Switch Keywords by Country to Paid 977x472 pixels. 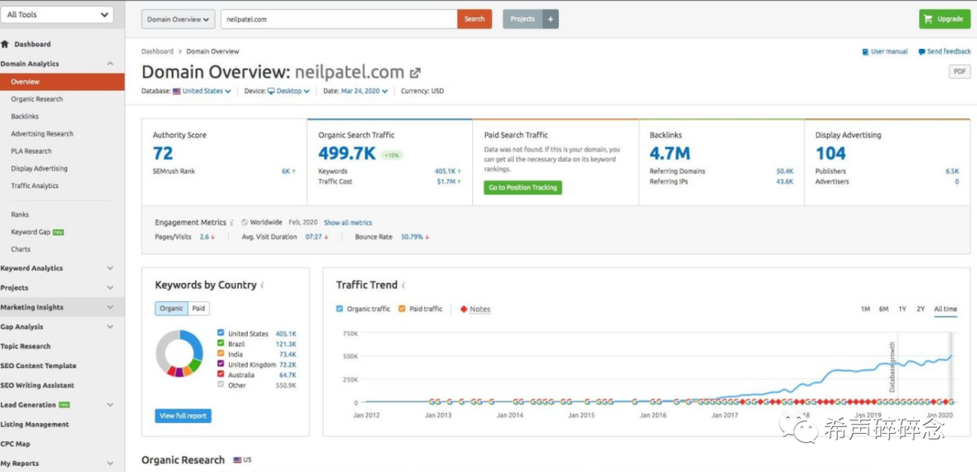click(x=198, y=308)
